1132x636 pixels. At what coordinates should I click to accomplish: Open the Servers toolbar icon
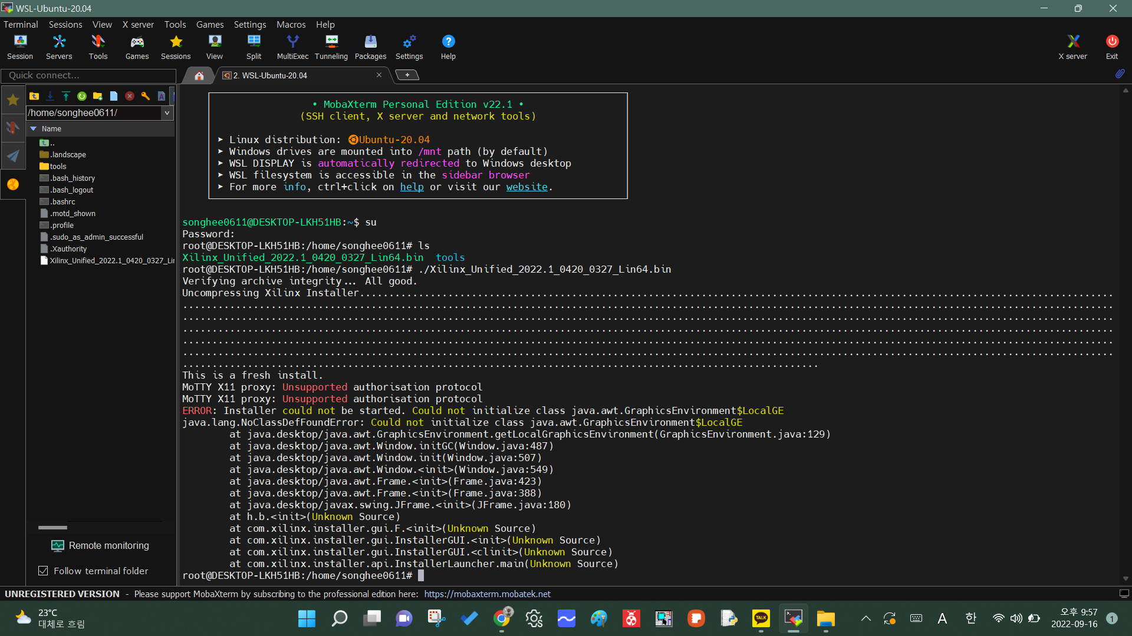pyautogui.click(x=59, y=47)
